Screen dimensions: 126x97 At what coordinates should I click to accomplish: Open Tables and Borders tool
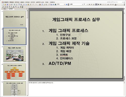[x=44, y=4]
